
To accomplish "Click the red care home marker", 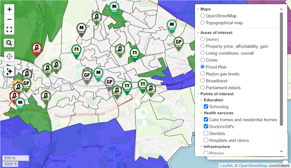I will click(x=36, y=48).
